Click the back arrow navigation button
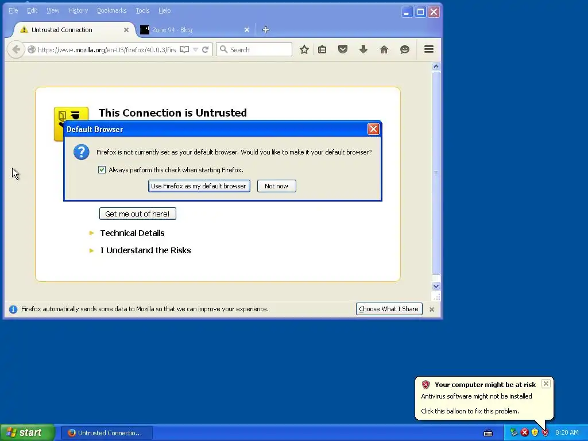 point(16,49)
